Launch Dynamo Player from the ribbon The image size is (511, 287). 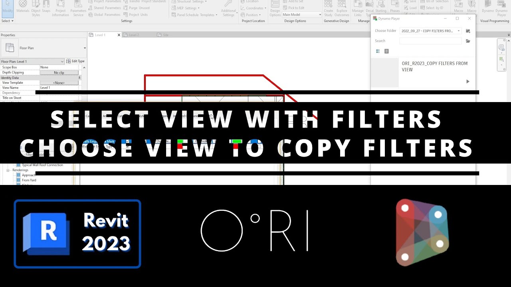tap(501, 8)
